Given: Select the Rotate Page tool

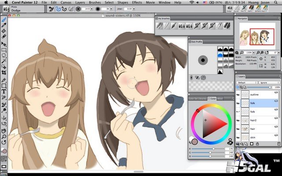Looking at the screenshot, I should pyautogui.click(x=4, y=142).
